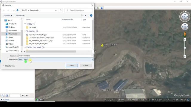This screenshot has height=107, width=191.
Task: Click the file list vertical scrollbar
Action: [x=93, y=30]
